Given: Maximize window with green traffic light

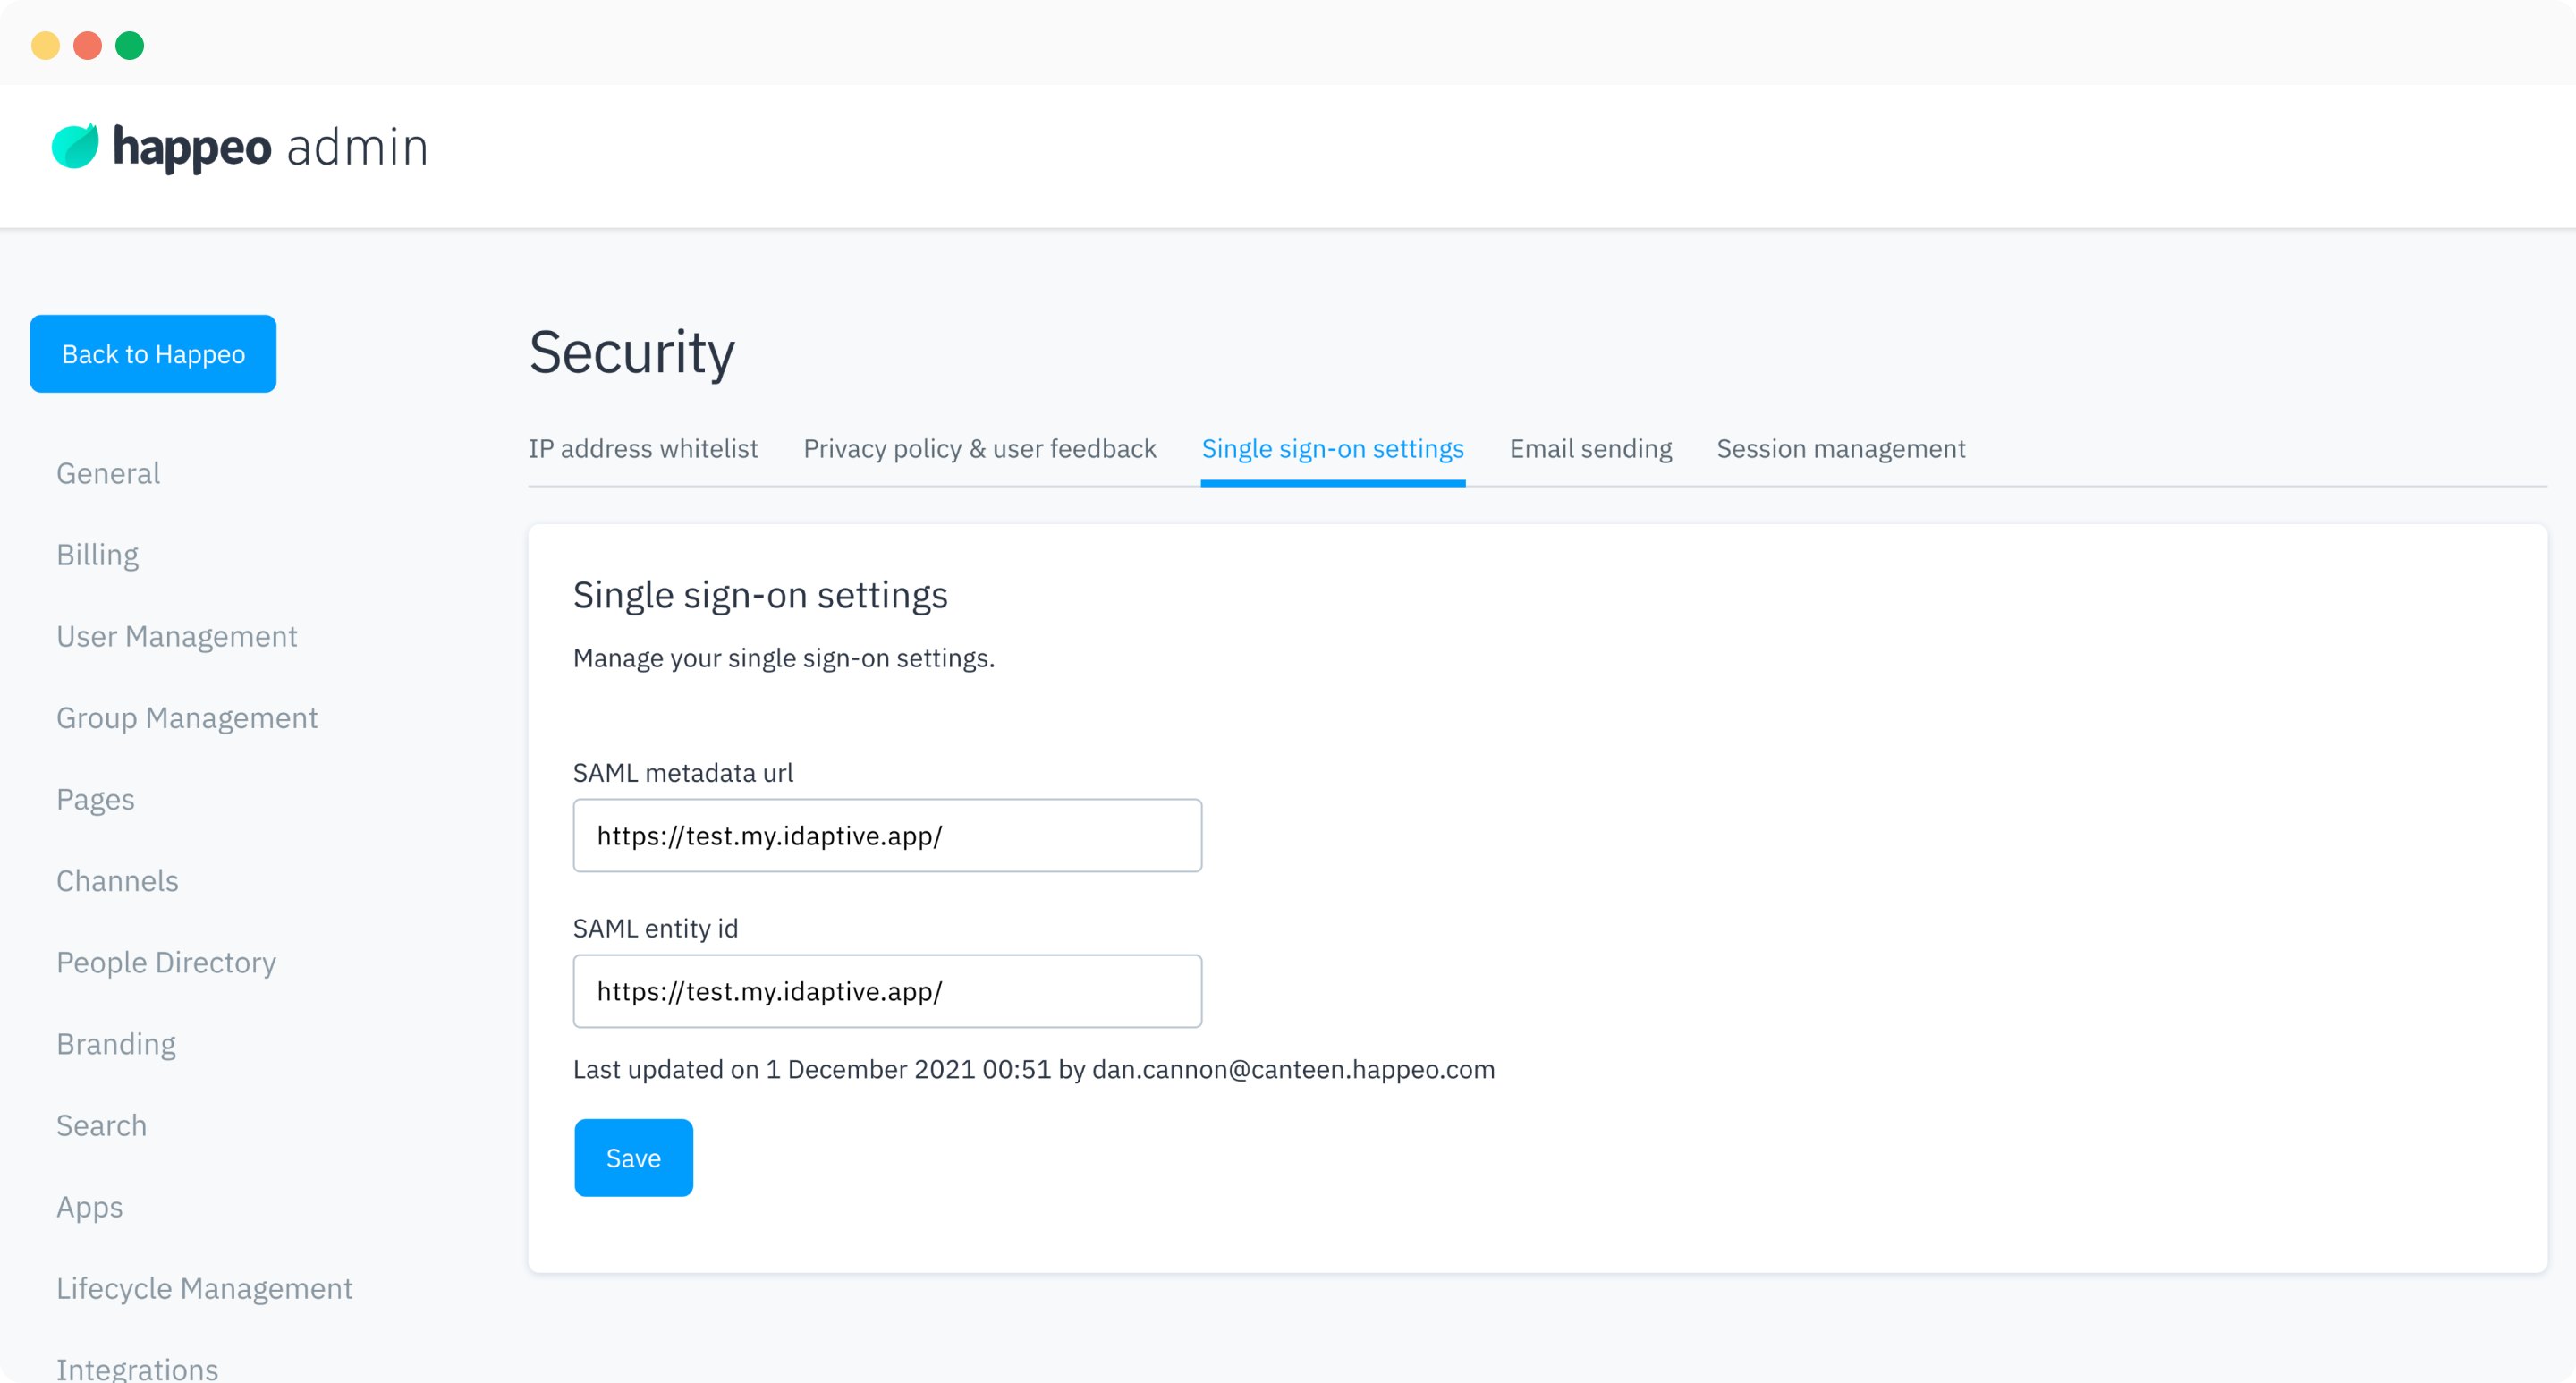Looking at the screenshot, I should coord(130,45).
